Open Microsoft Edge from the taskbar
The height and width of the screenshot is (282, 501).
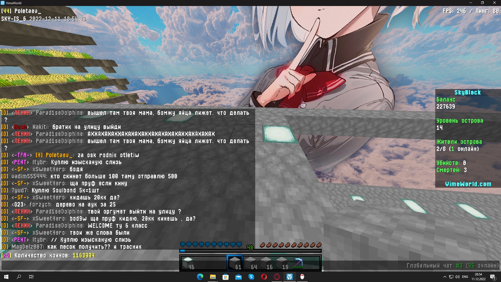coord(200,277)
